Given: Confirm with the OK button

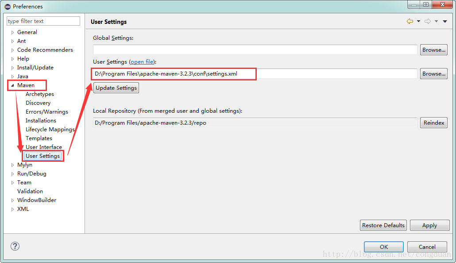Looking at the screenshot, I should pos(383,247).
